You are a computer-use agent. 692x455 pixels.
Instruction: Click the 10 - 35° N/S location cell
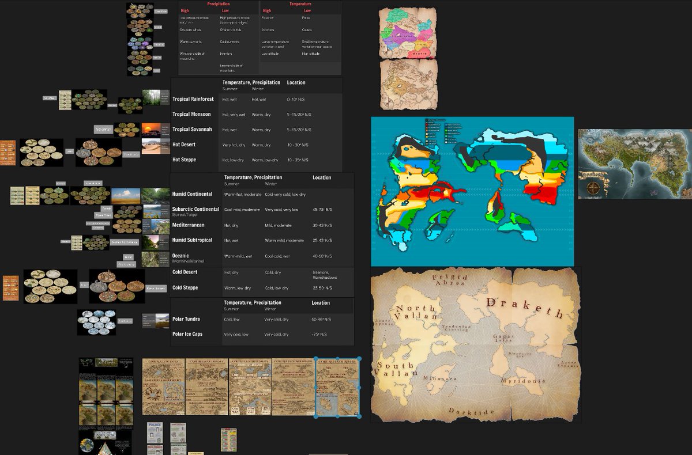click(298, 160)
